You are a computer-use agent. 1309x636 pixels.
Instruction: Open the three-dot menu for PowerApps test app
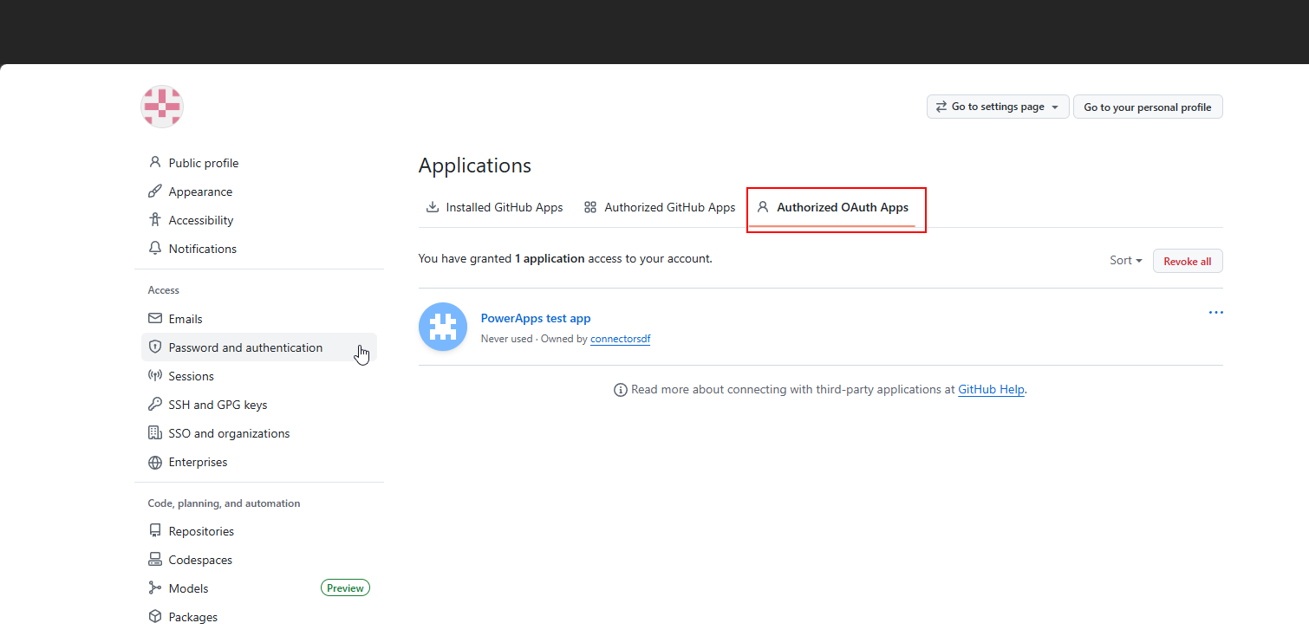[1216, 312]
